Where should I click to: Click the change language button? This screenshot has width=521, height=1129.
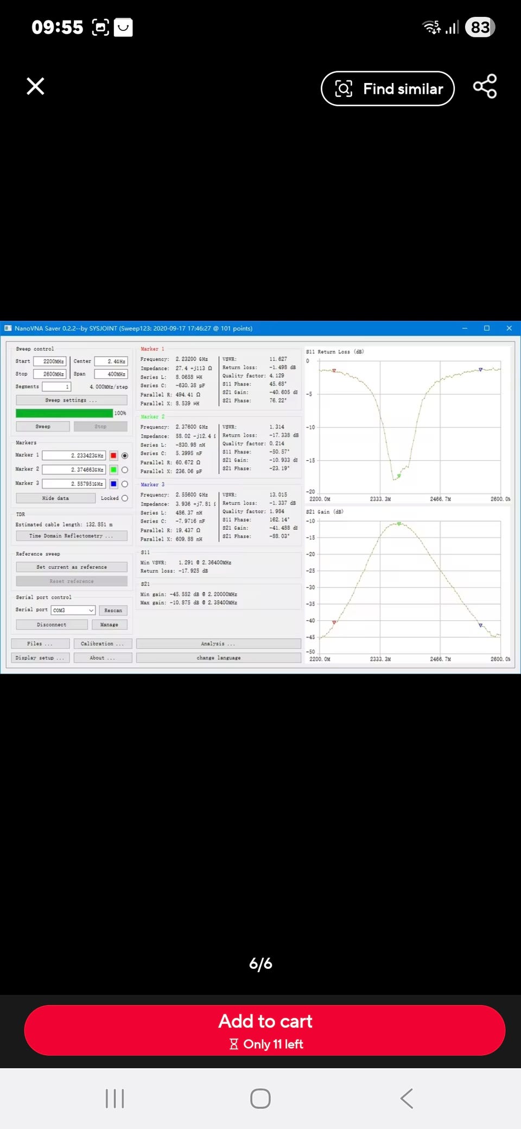219,658
